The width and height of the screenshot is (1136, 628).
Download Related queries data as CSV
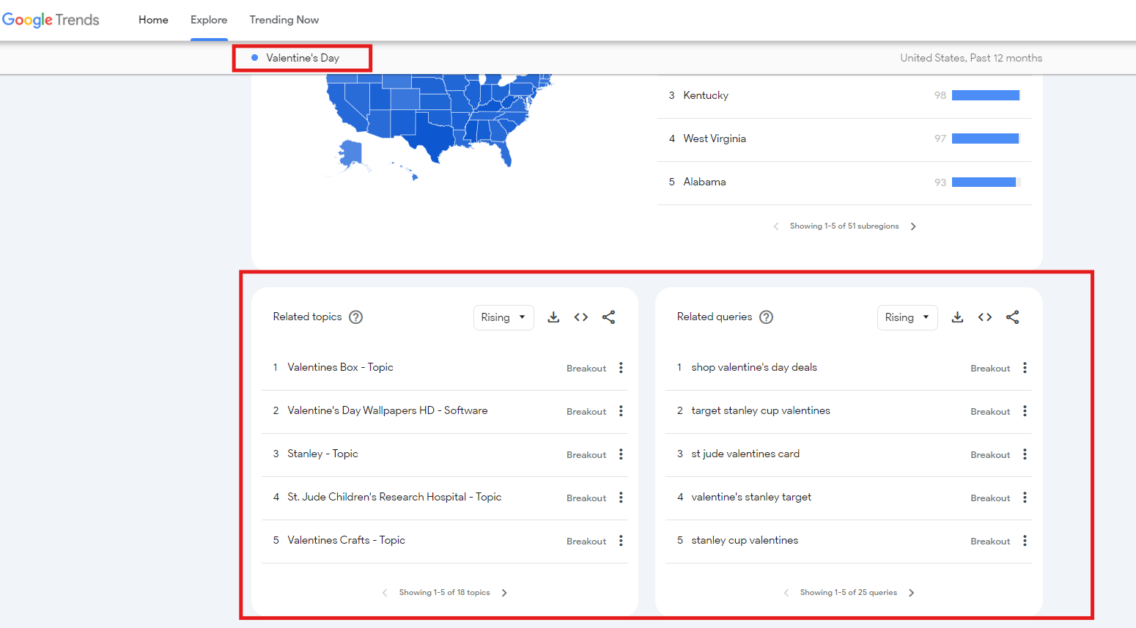click(957, 317)
